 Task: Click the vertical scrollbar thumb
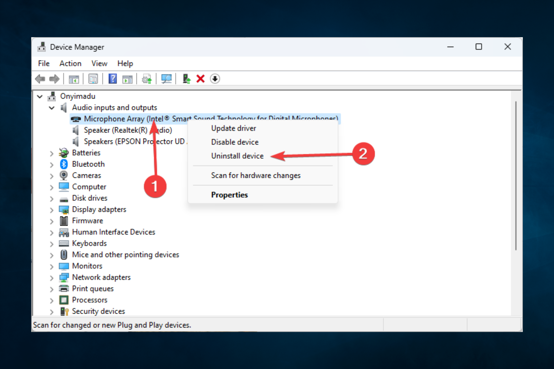[x=516, y=176]
